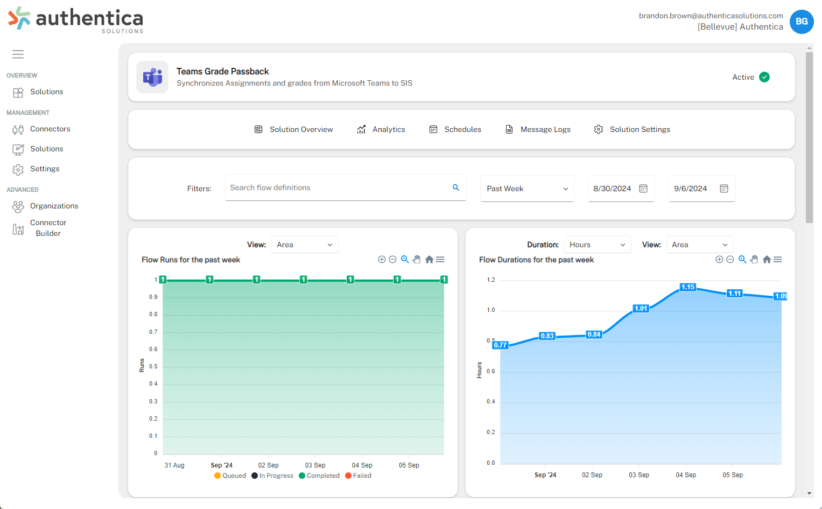
Task: Open Settings in sidebar
Action: click(x=36, y=169)
